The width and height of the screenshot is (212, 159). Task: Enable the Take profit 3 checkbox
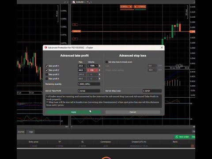click(x=47, y=74)
